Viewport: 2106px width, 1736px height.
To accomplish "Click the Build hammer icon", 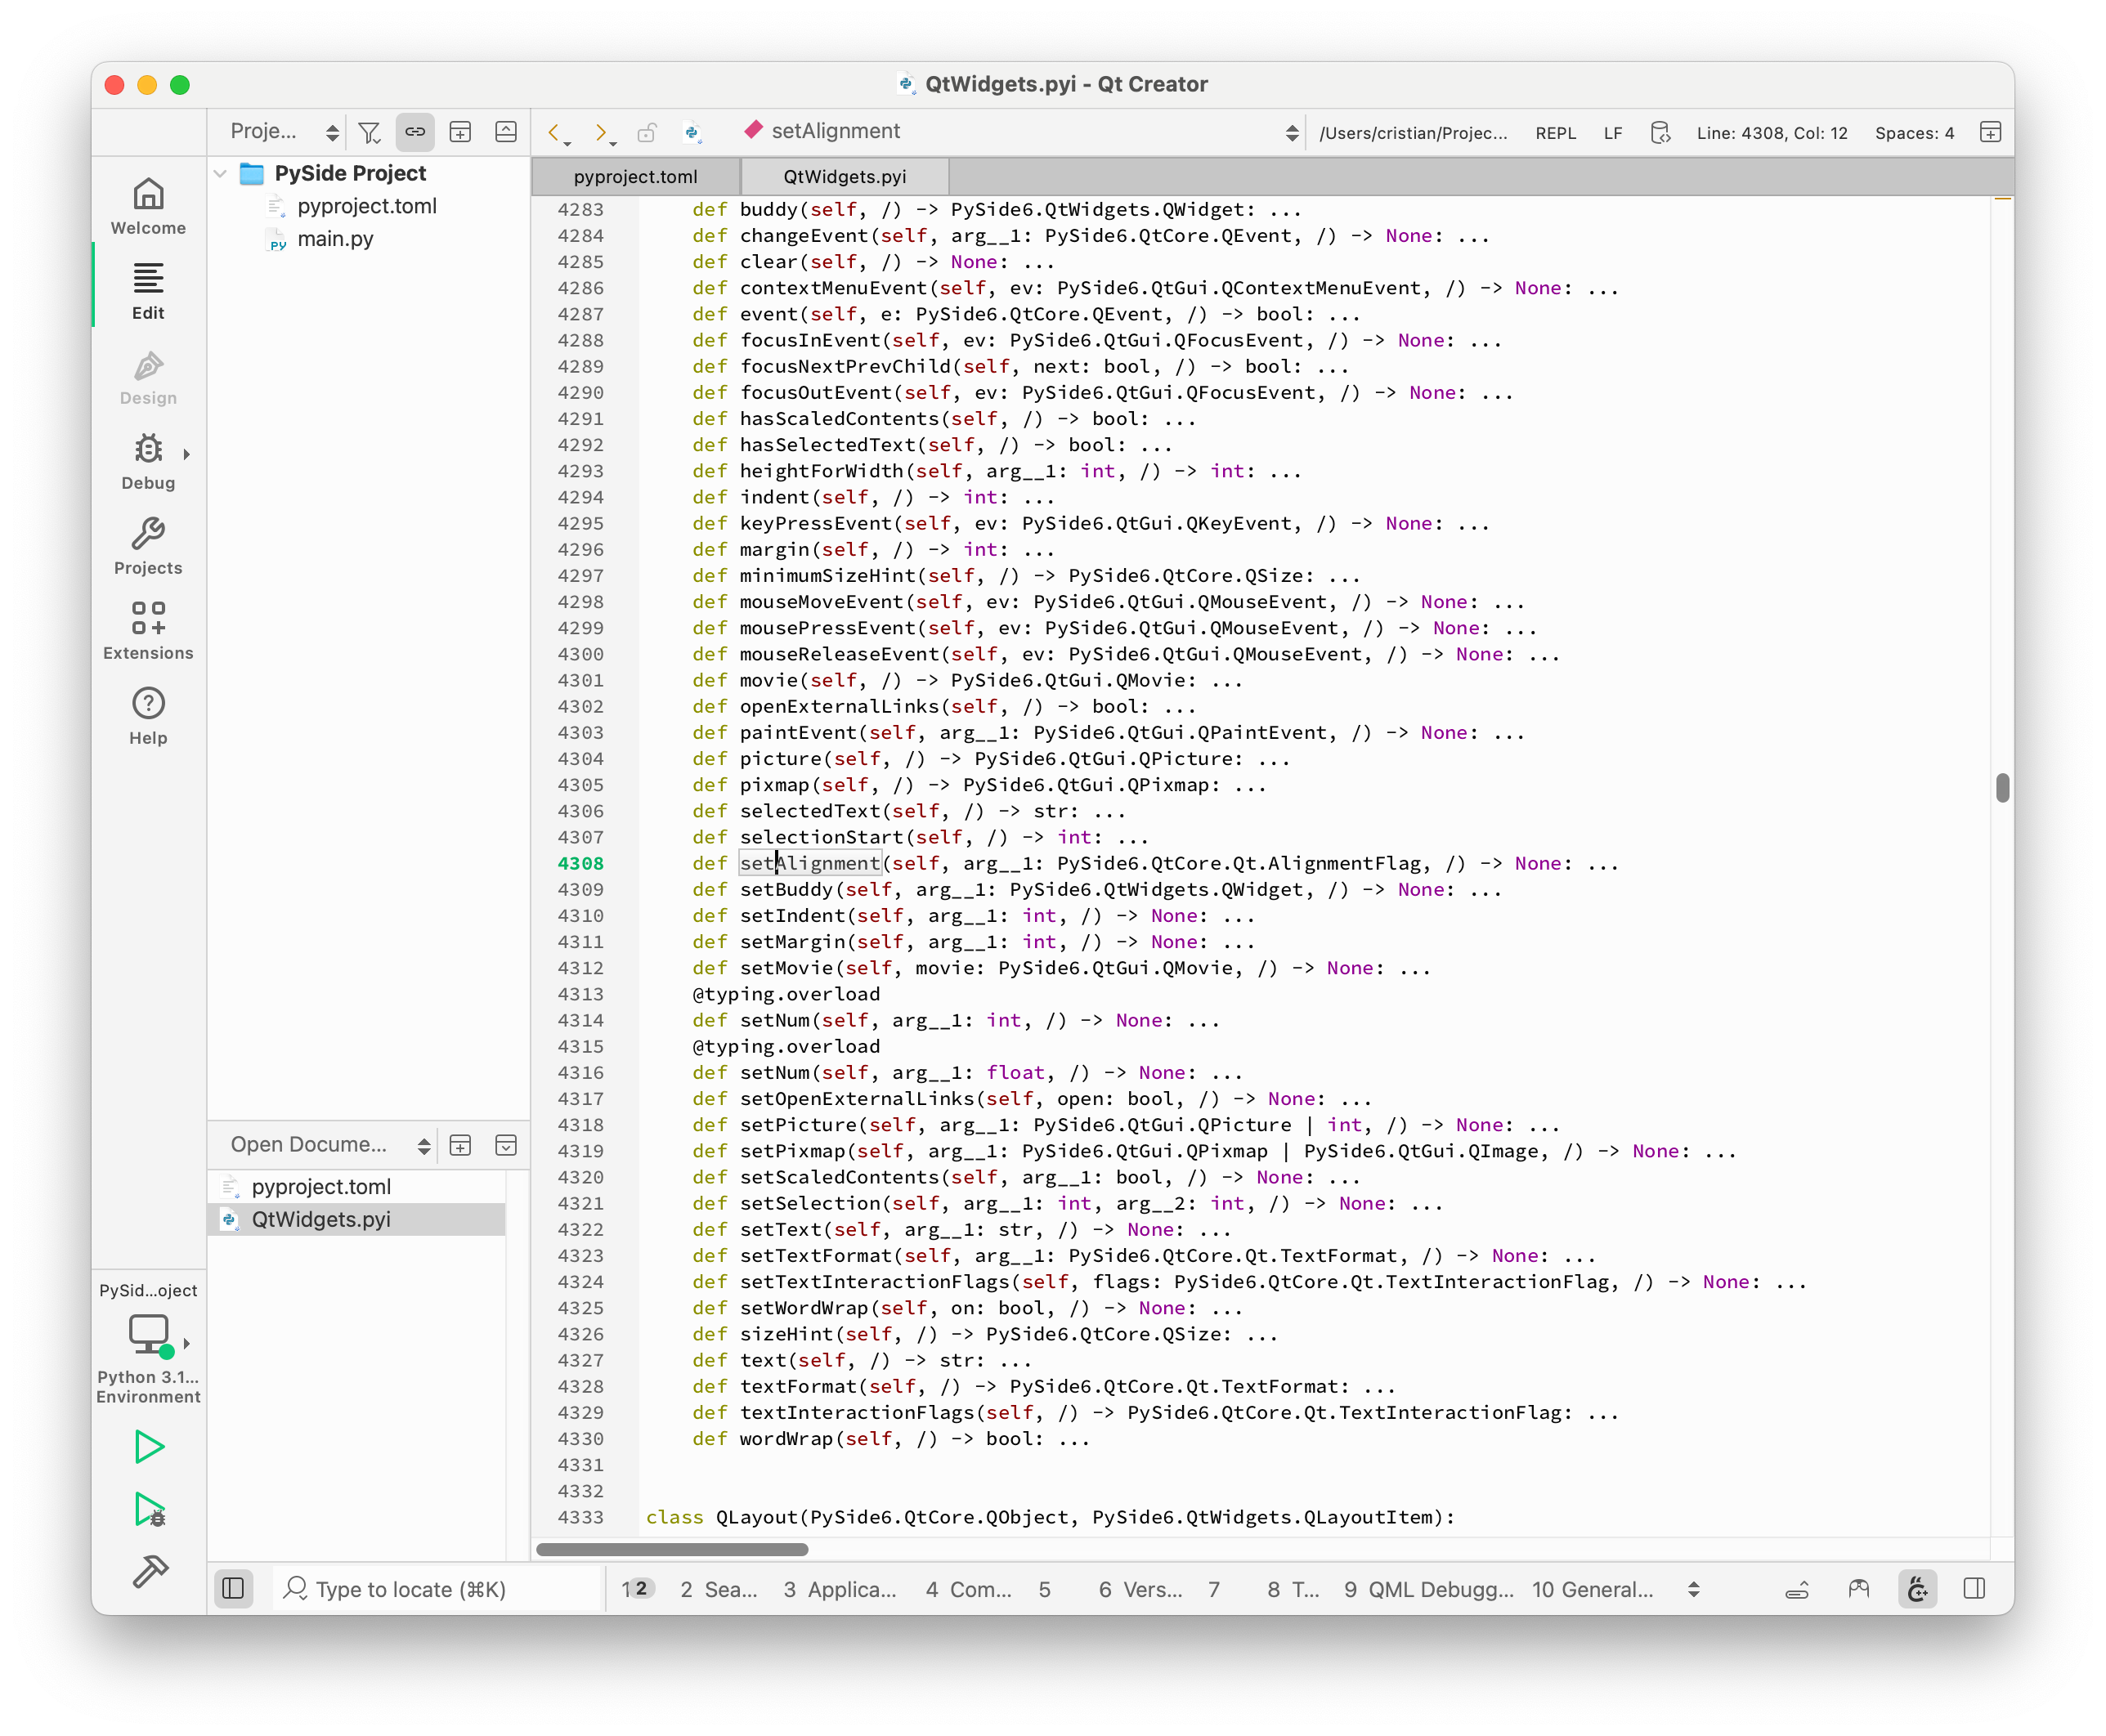I will point(149,1572).
